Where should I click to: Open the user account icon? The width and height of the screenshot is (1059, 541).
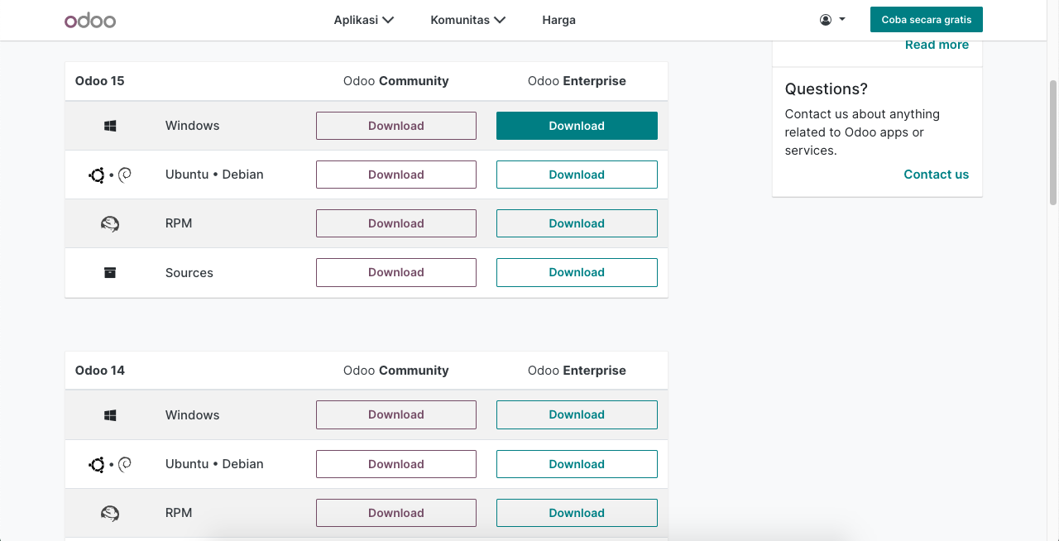826,20
